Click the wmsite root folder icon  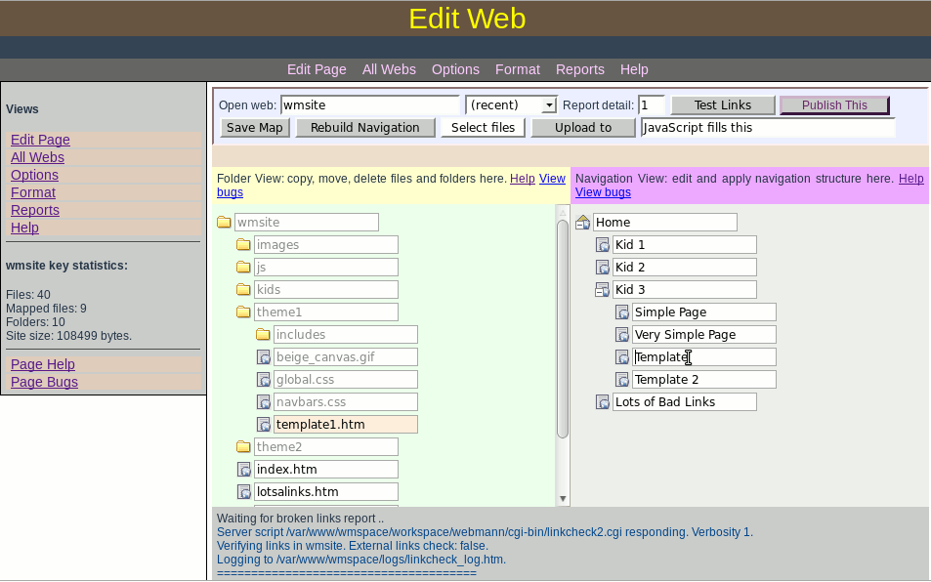tap(224, 223)
